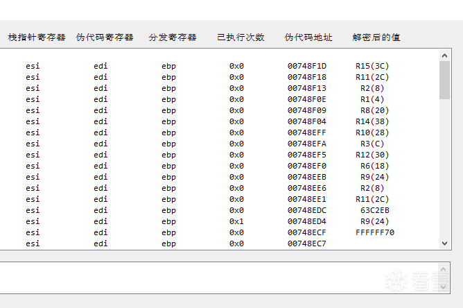463x308 pixels.
Task: Click the decrypted value 63C2EB
Action: pos(375,210)
